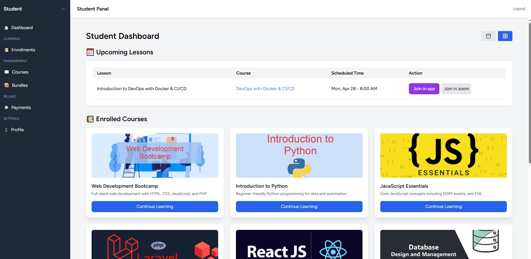Click the Enrollments books icon
Screen dimensions: 531x259
(x=6, y=50)
